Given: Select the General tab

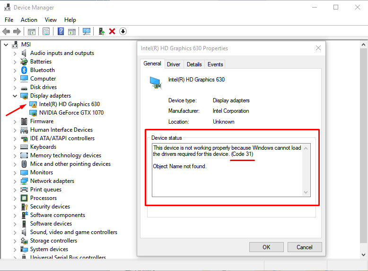Looking at the screenshot, I should pyautogui.click(x=152, y=63).
